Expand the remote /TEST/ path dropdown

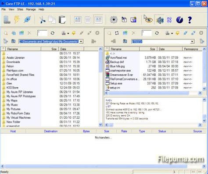click(x=192, y=42)
